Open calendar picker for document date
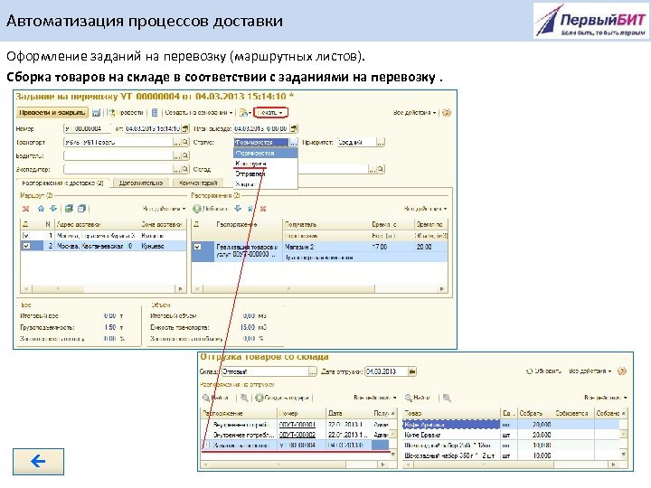The image size is (651, 488). point(185,128)
